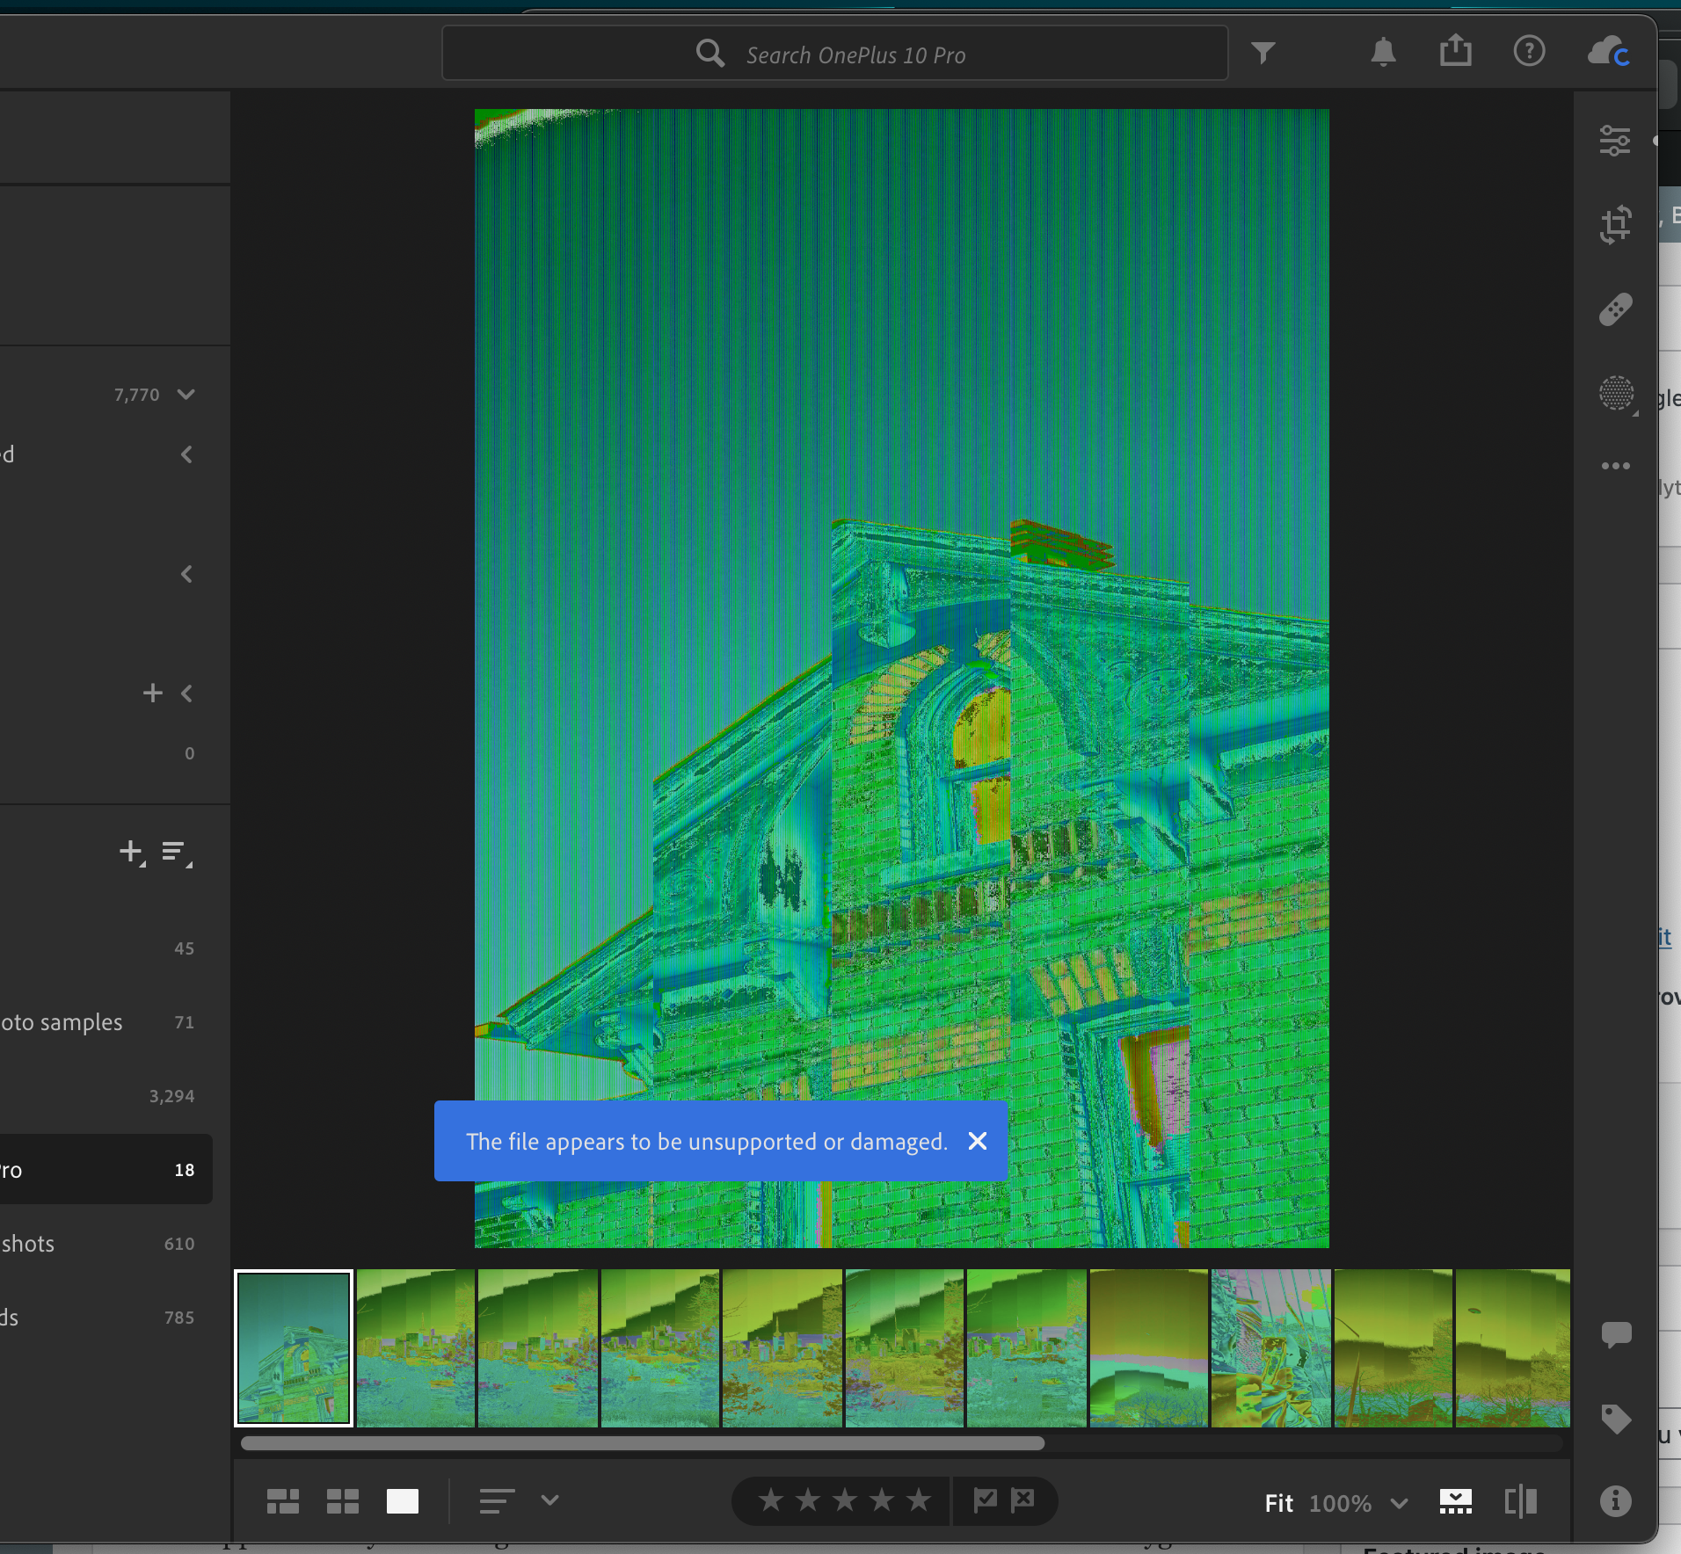Open the filter funnel icon
Screen dimensions: 1681x1554
click(x=1263, y=53)
